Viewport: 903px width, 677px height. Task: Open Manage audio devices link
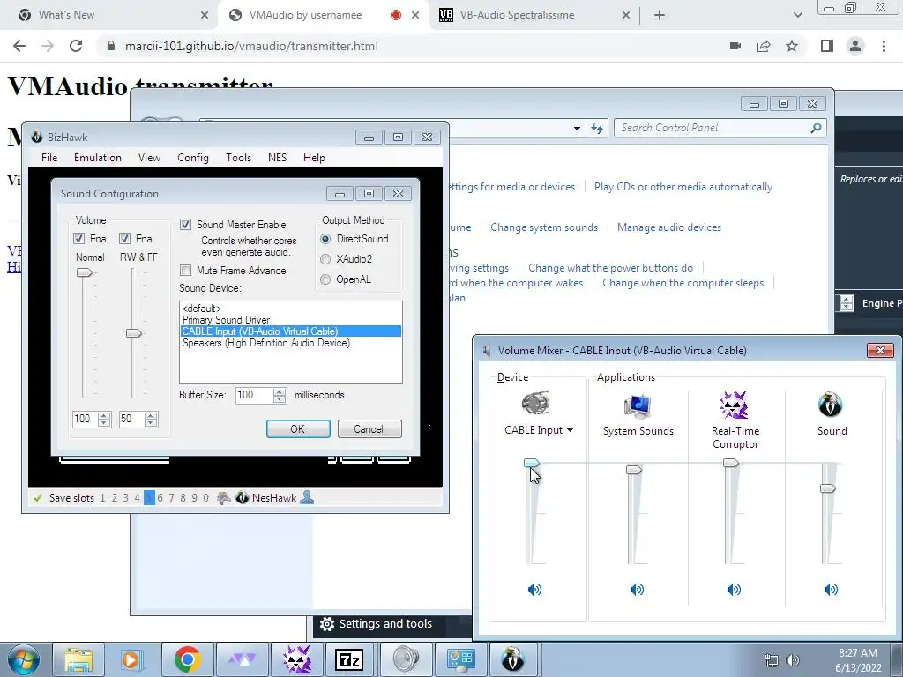tap(669, 227)
